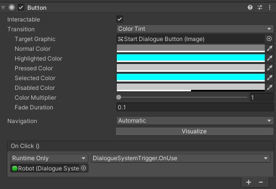
Task: Open the Target Graphic object picker circle
Action: (x=269, y=39)
